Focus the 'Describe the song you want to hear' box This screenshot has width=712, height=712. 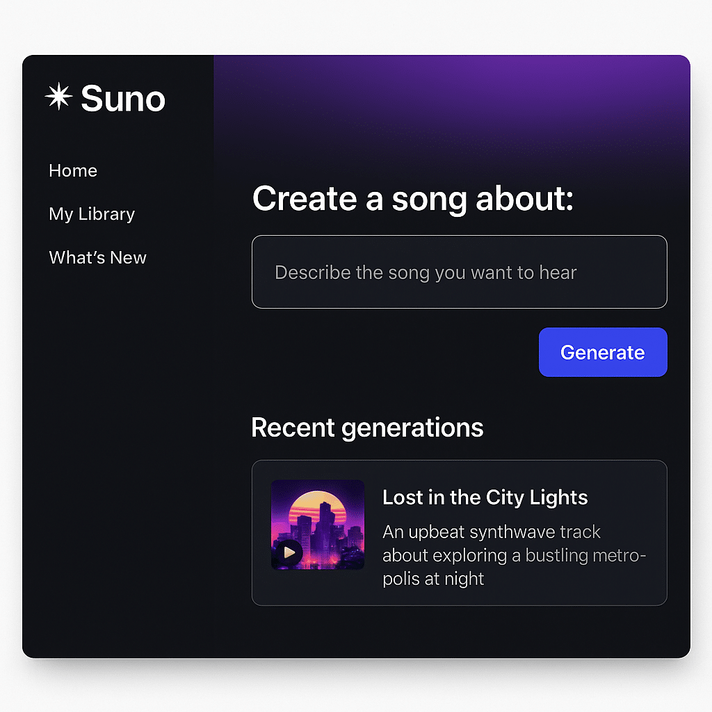pos(459,272)
